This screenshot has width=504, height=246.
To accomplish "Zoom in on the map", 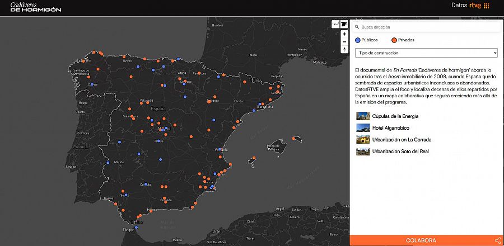I will [x=344, y=34].
